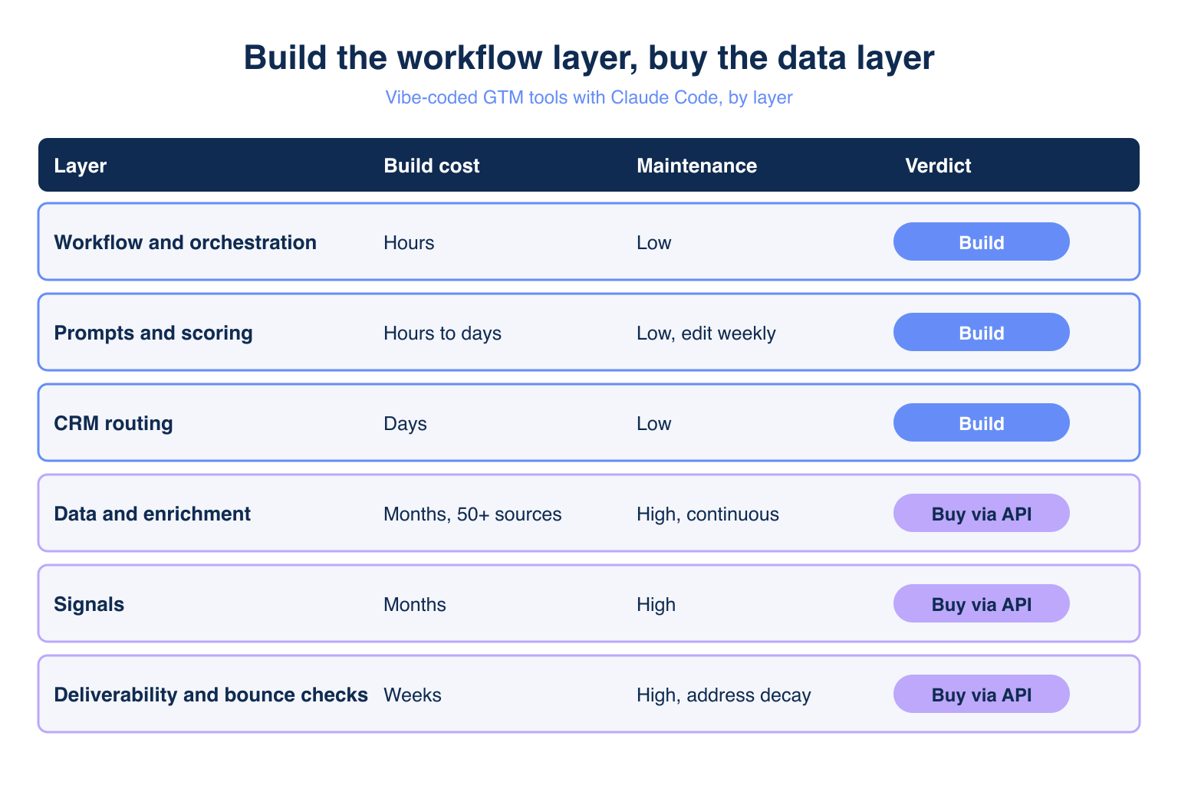Click Buy via API in the Data and enrichment row
The width and height of the screenshot is (1178, 785).
(x=981, y=513)
